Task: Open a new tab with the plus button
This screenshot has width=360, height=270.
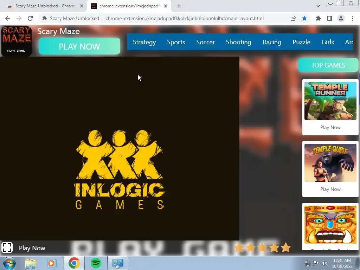Action: point(179,6)
